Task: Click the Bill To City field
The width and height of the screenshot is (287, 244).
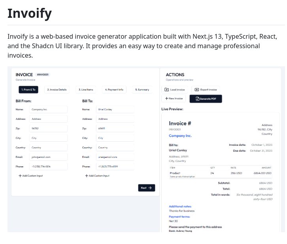Action: 115,138
